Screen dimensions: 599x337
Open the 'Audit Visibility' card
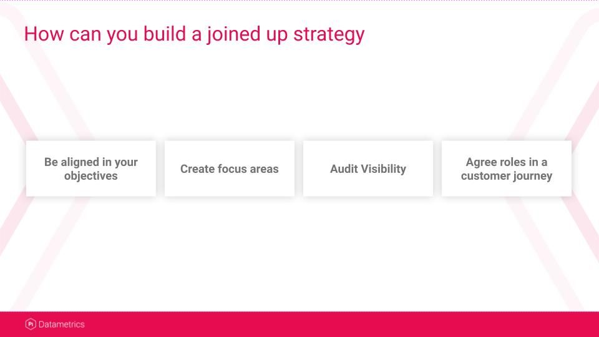click(368, 168)
